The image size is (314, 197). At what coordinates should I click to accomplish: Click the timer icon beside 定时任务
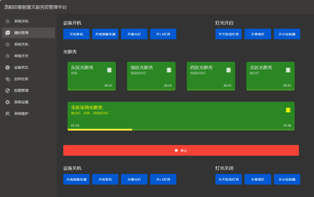(x=7, y=79)
